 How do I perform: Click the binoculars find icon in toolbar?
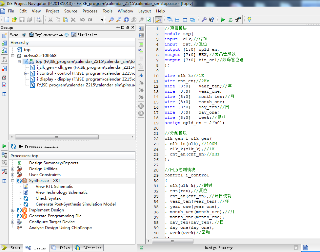238,20
